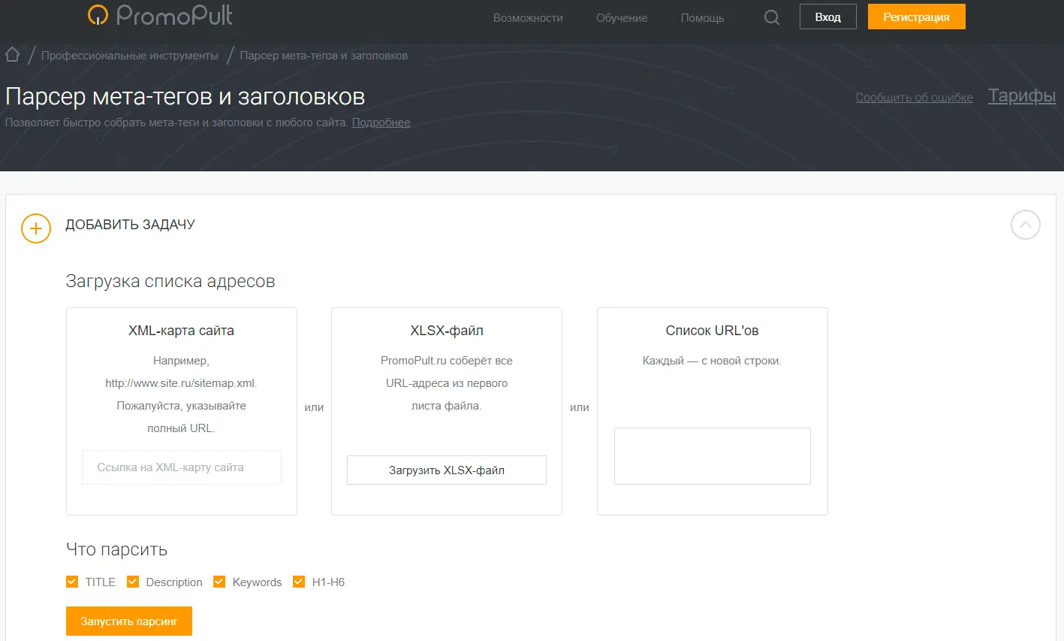Go to home via house icon
Image resolution: width=1064 pixels, height=641 pixels.
coord(12,55)
